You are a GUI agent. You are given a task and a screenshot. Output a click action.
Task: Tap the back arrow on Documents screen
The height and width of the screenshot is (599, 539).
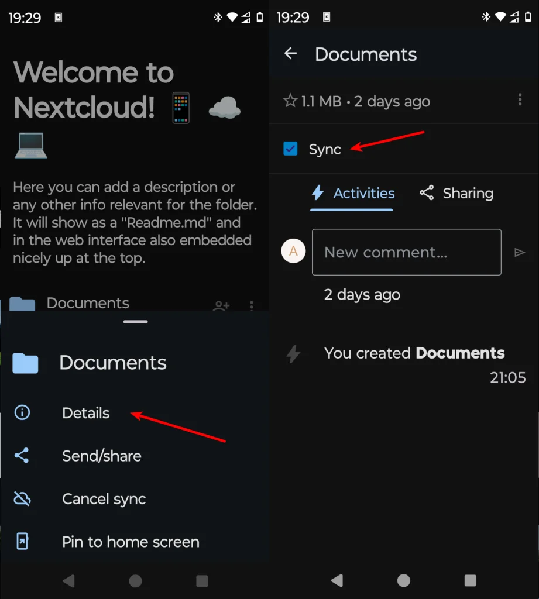[290, 53]
